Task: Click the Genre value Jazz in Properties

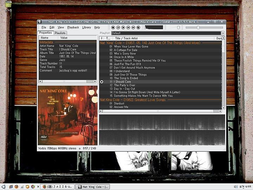Action: pyautogui.click(x=62, y=60)
